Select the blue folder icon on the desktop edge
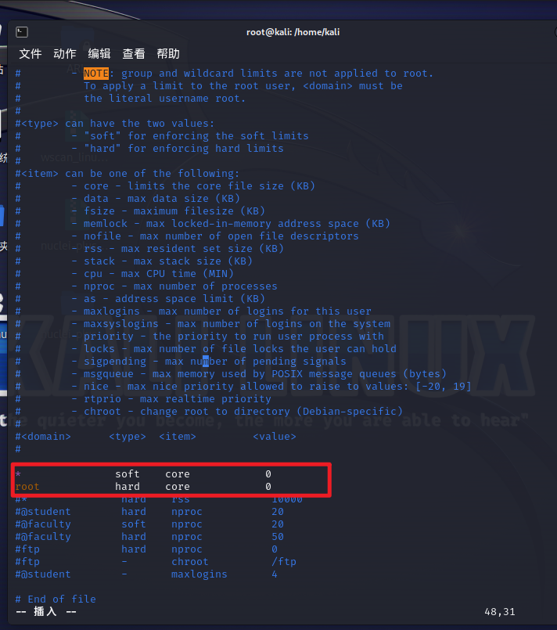Screen dimensions: 557x630 click(3, 214)
